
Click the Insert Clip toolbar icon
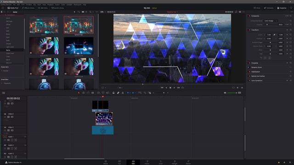[x=98, y=93]
